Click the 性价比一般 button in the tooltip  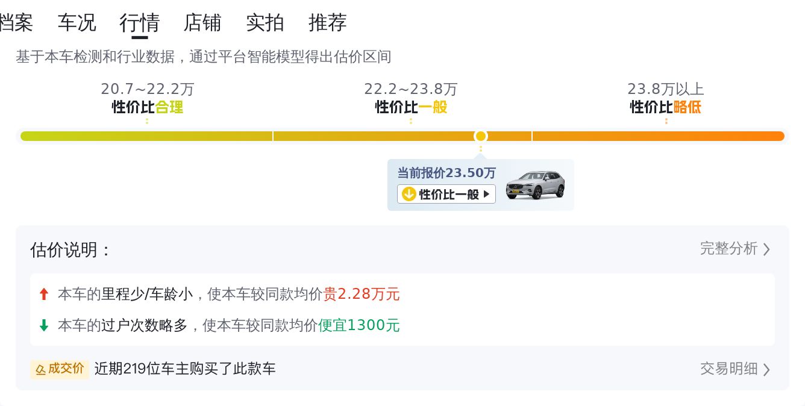(446, 194)
